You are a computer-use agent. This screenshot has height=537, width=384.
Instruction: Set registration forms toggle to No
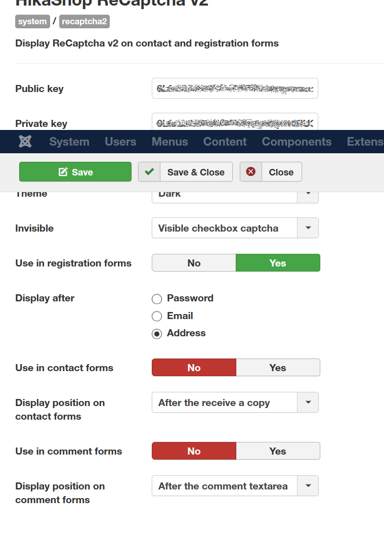coord(194,263)
